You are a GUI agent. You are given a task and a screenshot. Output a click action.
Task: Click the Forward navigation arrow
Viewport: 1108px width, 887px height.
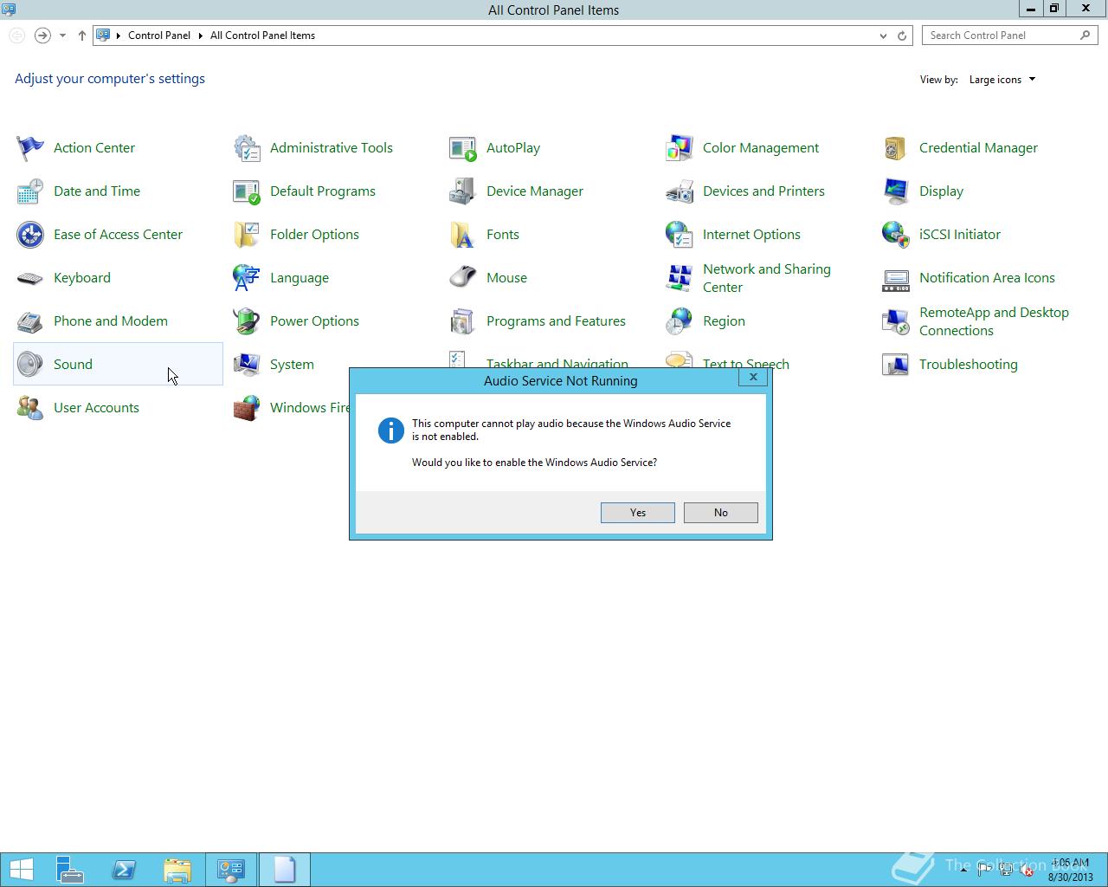tap(42, 36)
